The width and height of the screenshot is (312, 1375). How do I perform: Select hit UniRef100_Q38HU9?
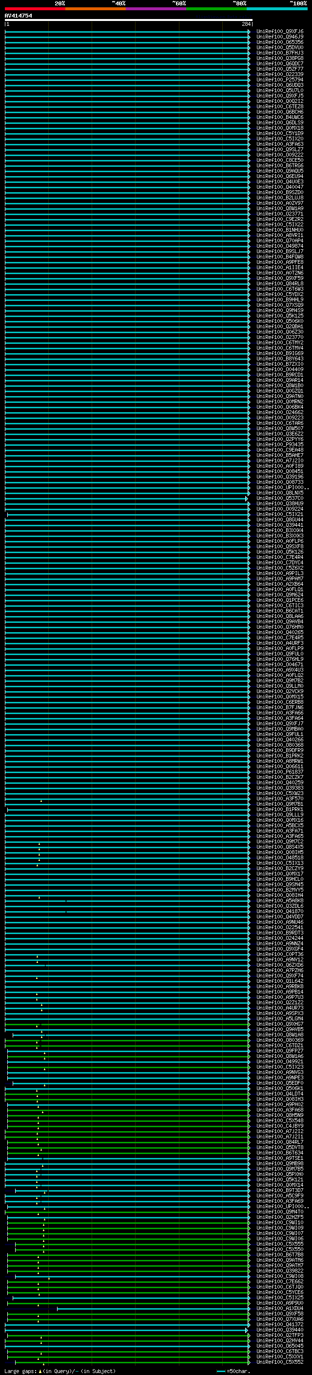tap(280, 503)
